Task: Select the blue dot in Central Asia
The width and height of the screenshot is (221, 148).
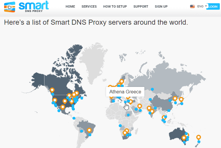Action: (150, 100)
